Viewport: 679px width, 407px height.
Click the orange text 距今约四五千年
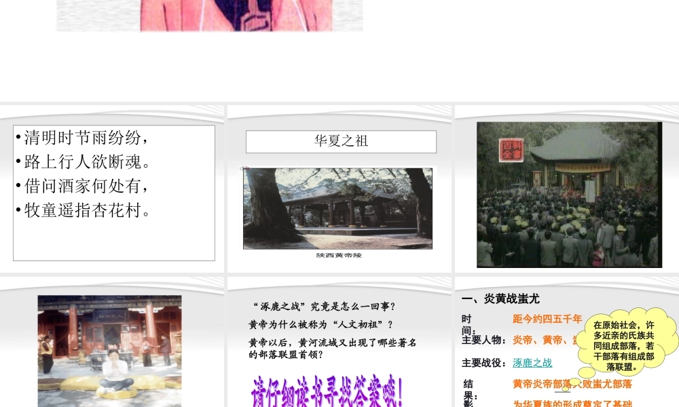547,319
